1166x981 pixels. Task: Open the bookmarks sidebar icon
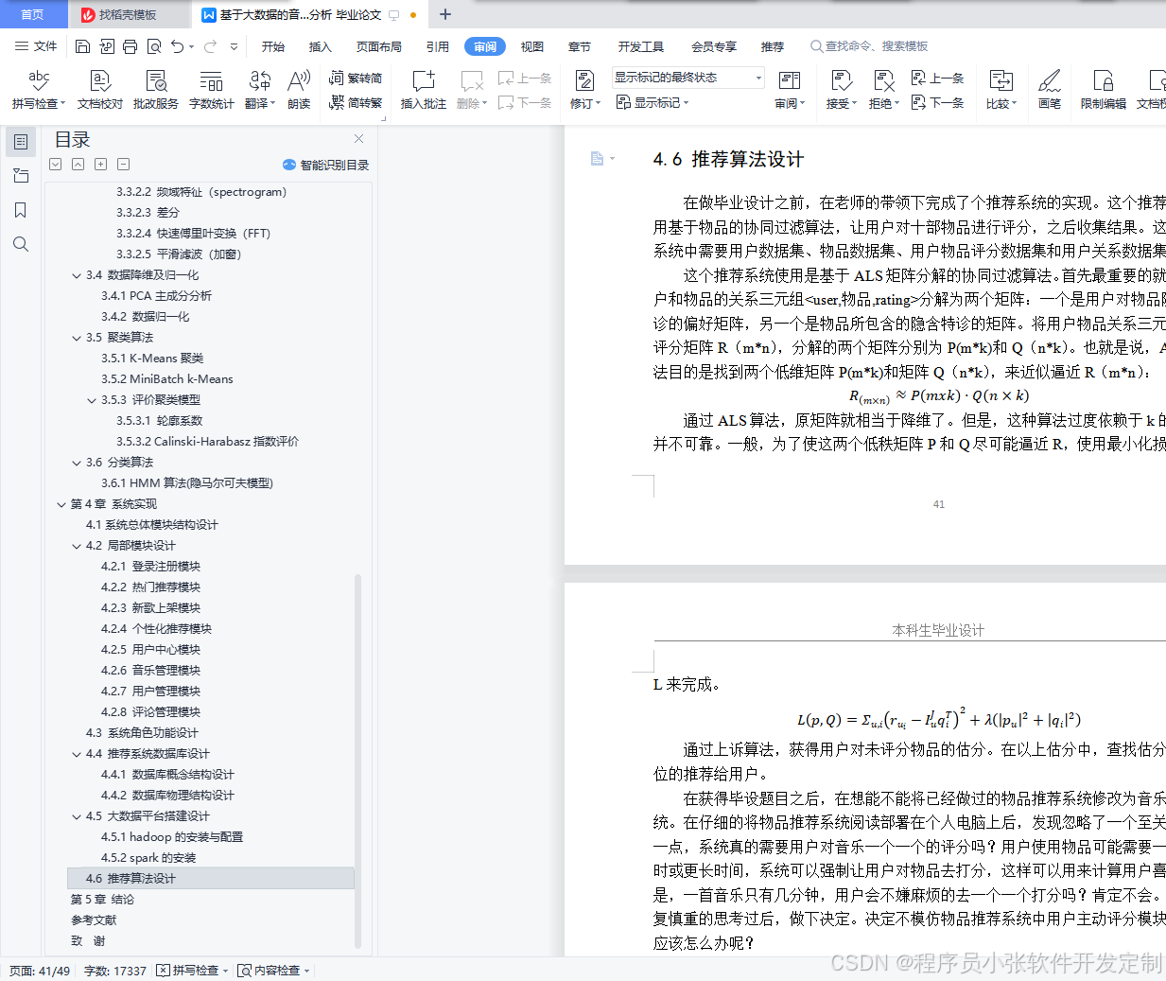click(21, 210)
